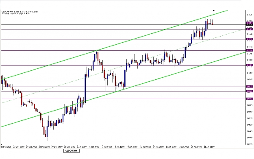Click the 1.0595 price scale value

pos(249,118)
